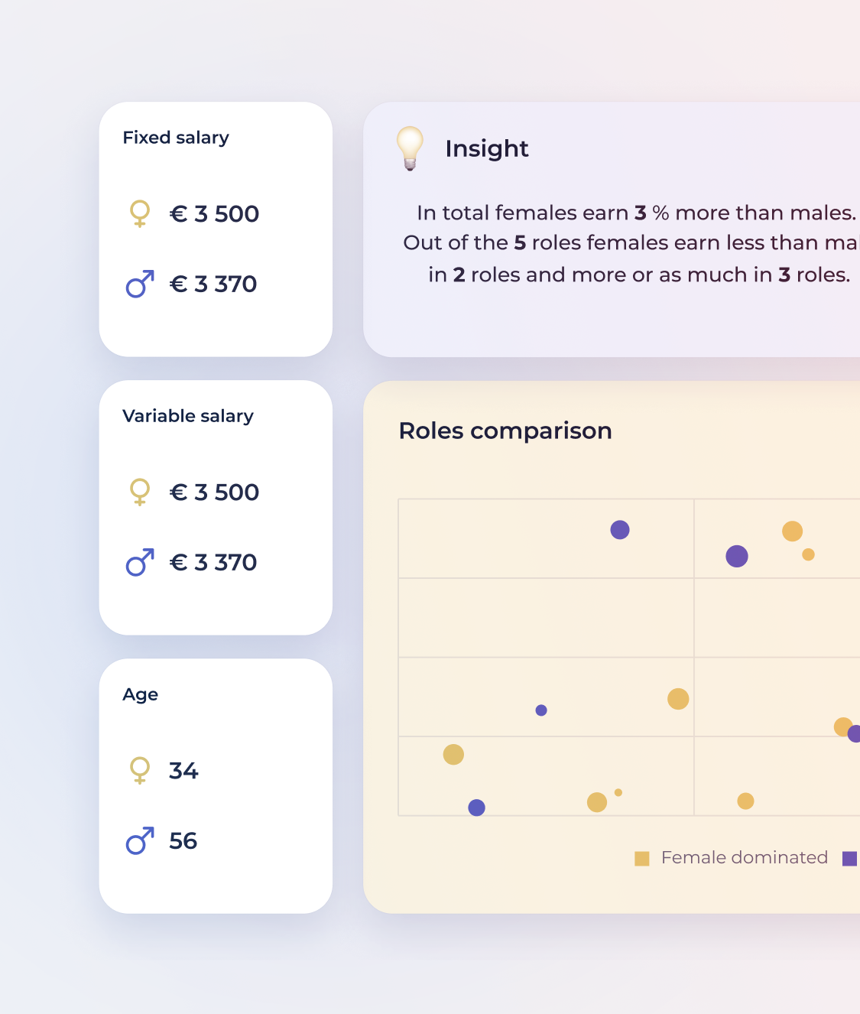Select the large purple dot in upper right quadrant
860x1014 pixels.
[x=737, y=556]
